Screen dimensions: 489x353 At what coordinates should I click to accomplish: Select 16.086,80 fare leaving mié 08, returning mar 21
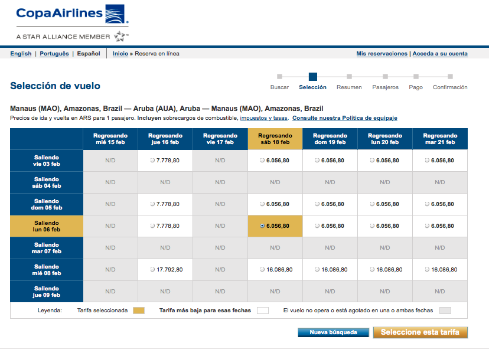tap(427, 270)
